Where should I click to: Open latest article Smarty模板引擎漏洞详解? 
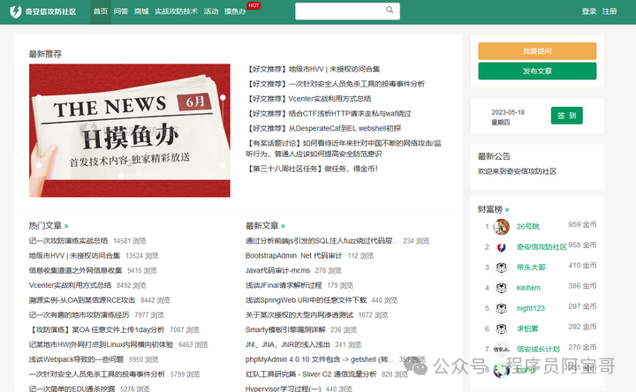point(285,329)
